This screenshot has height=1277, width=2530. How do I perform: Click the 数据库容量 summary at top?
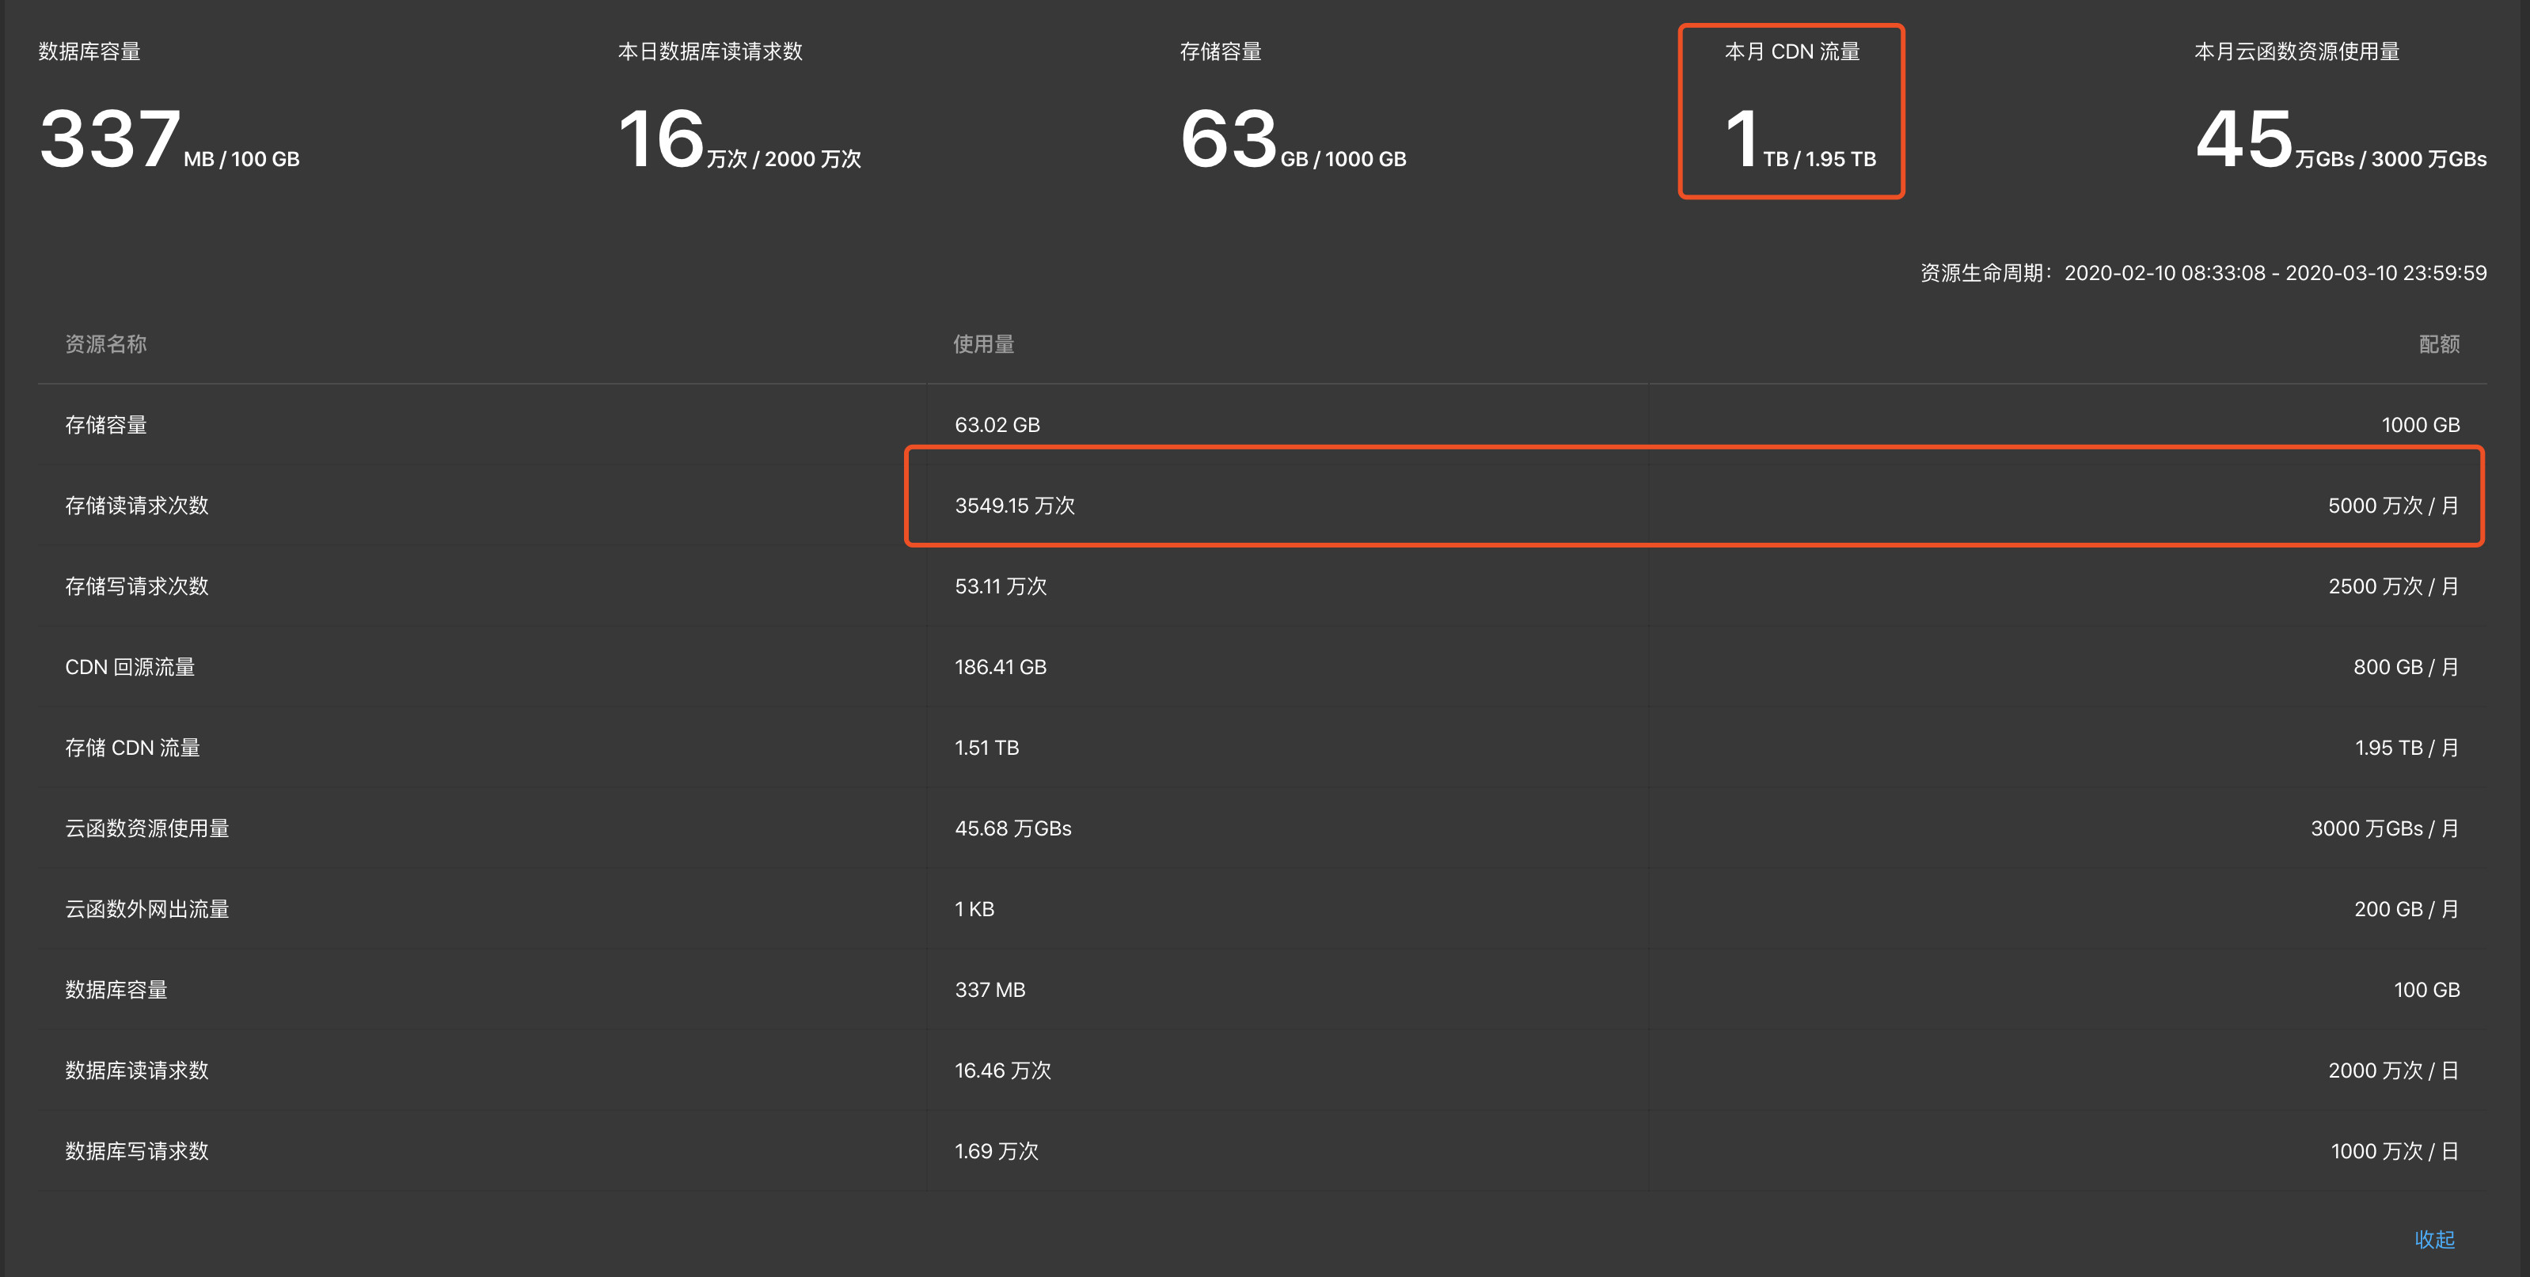pos(169,111)
